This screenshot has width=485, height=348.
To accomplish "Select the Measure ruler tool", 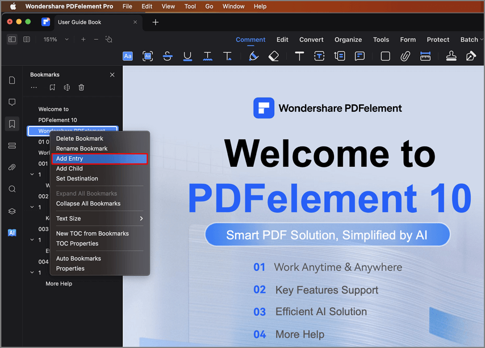I will [x=425, y=56].
